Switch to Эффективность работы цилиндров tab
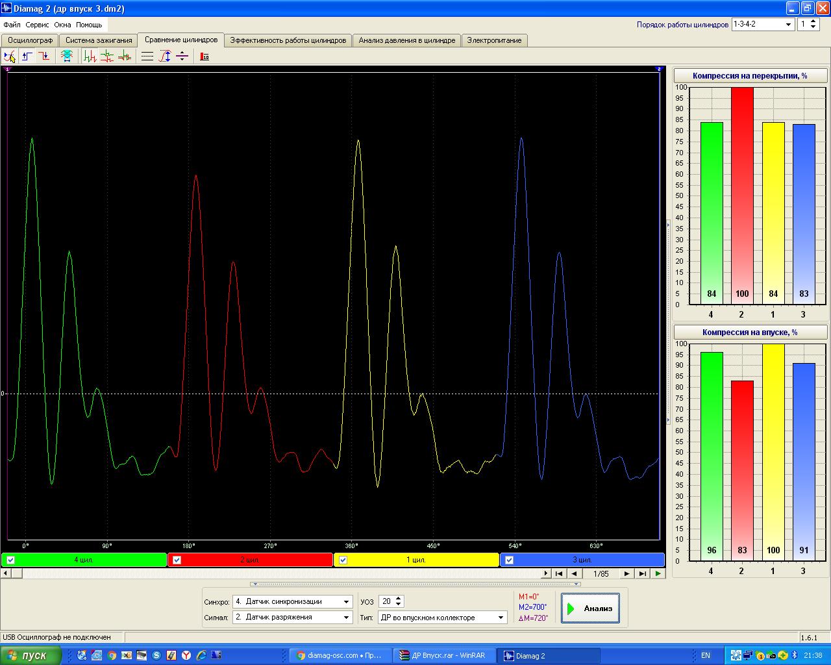This screenshot has width=831, height=665. [x=288, y=40]
